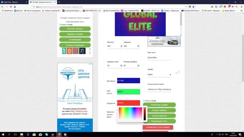The image size is (244, 137).
Task: Click the browser forward arrow
Action: [x=6, y=7]
